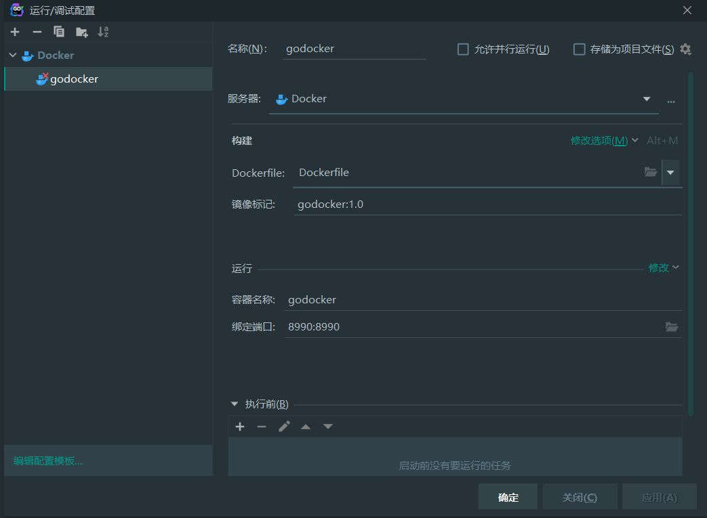
Task: Click the 关闭(C) close button
Action: [x=580, y=497]
